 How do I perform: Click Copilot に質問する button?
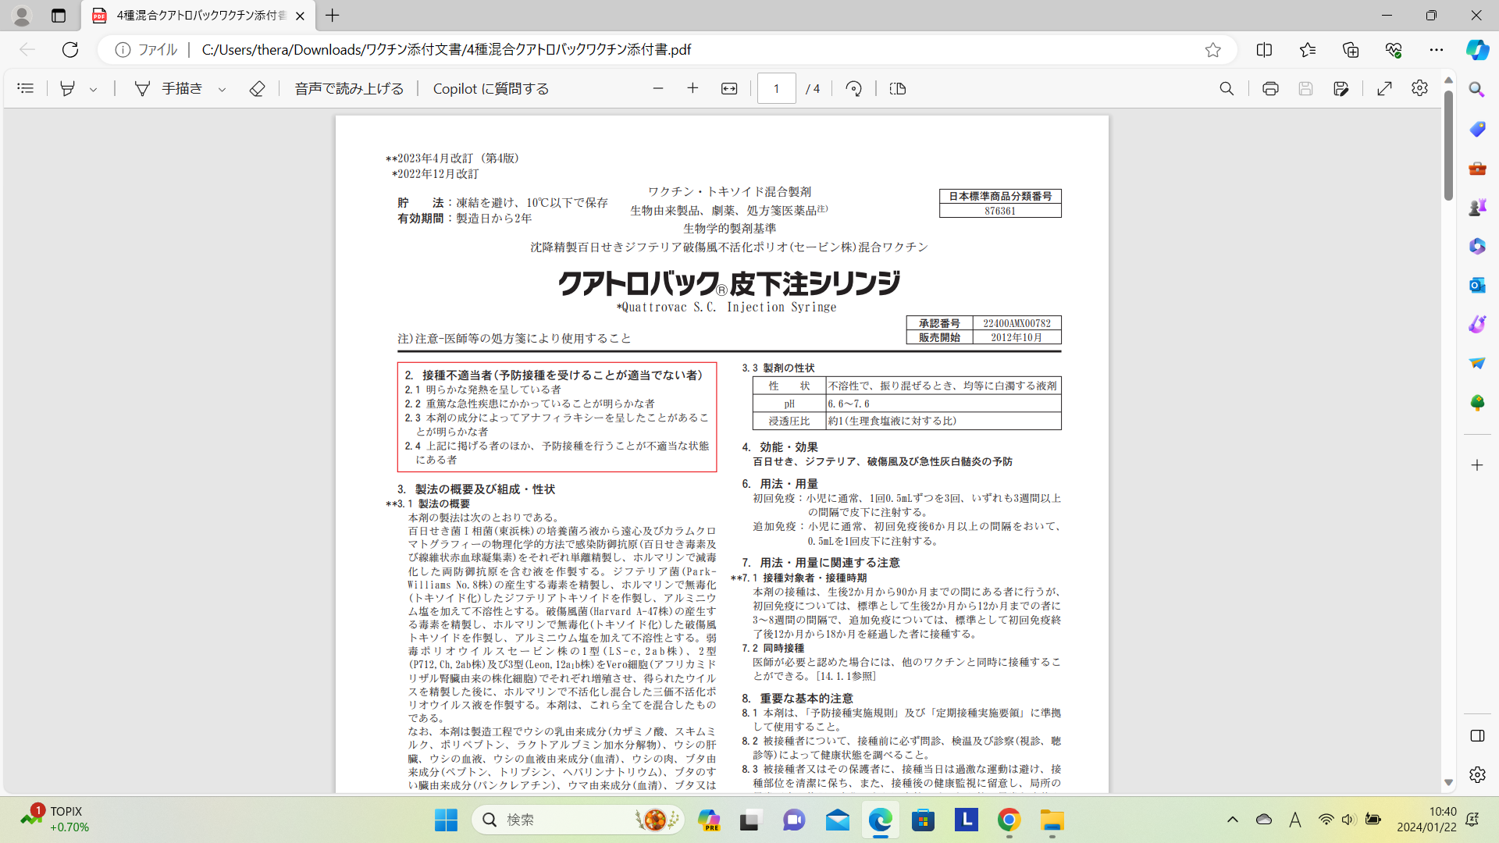point(490,88)
